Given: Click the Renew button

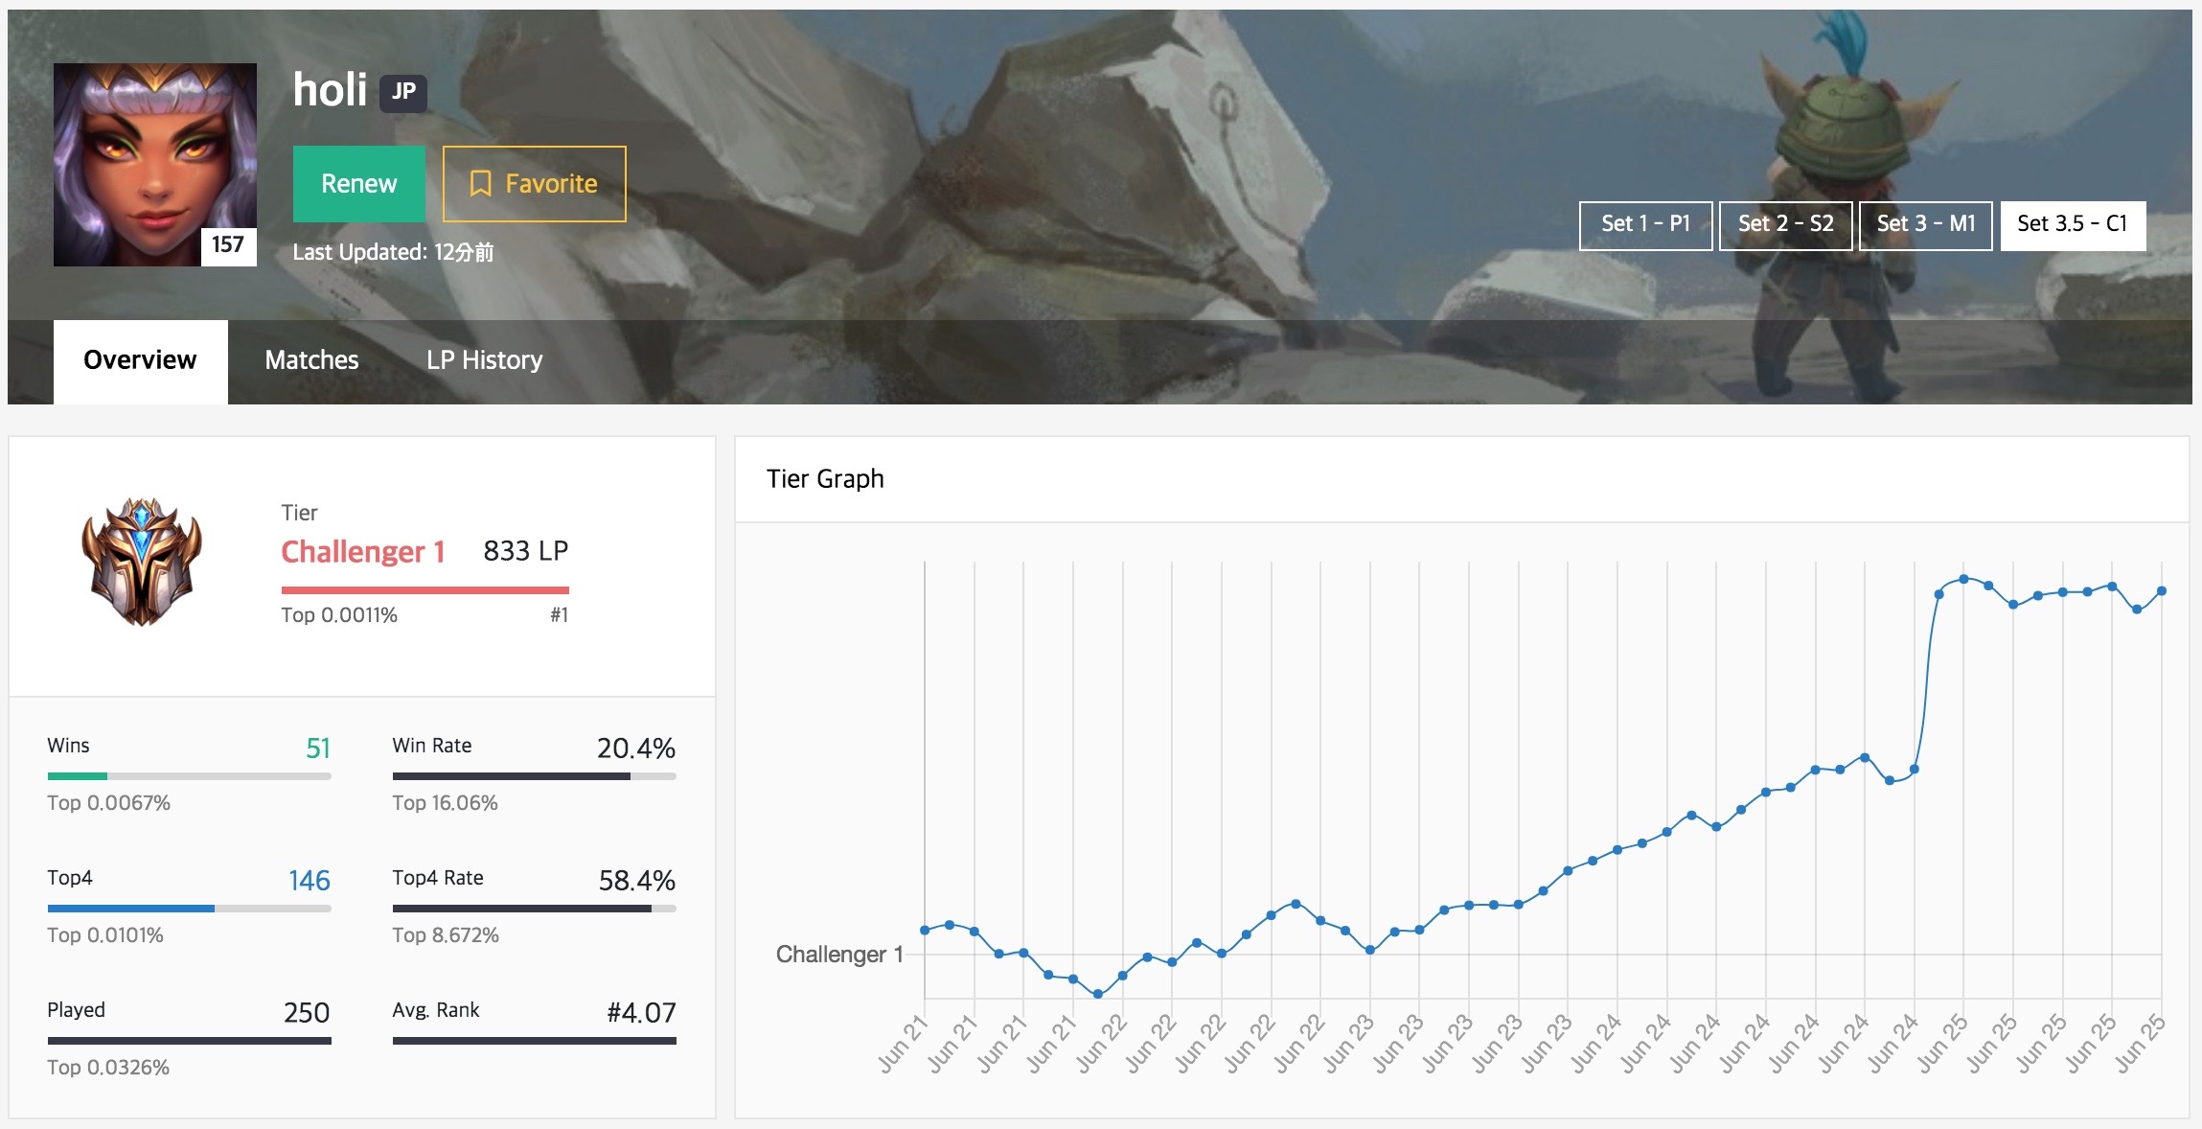Looking at the screenshot, I should 358,184.
